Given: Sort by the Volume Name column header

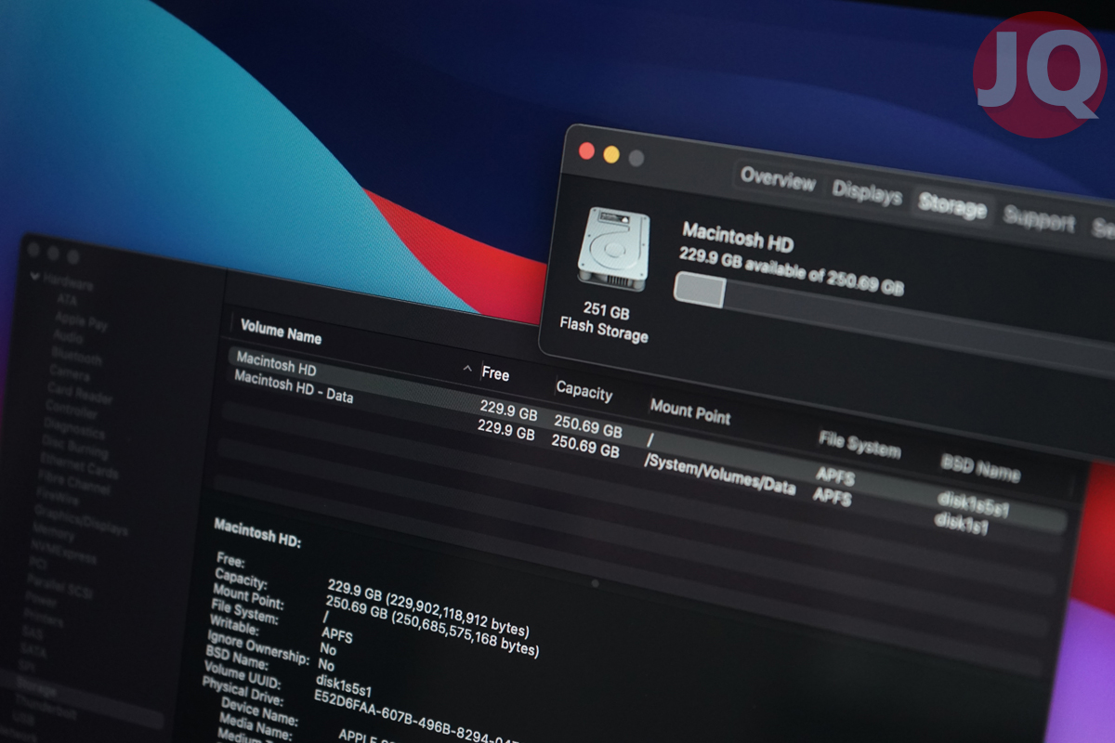Looking at the screenshot, I should (281, 332).
